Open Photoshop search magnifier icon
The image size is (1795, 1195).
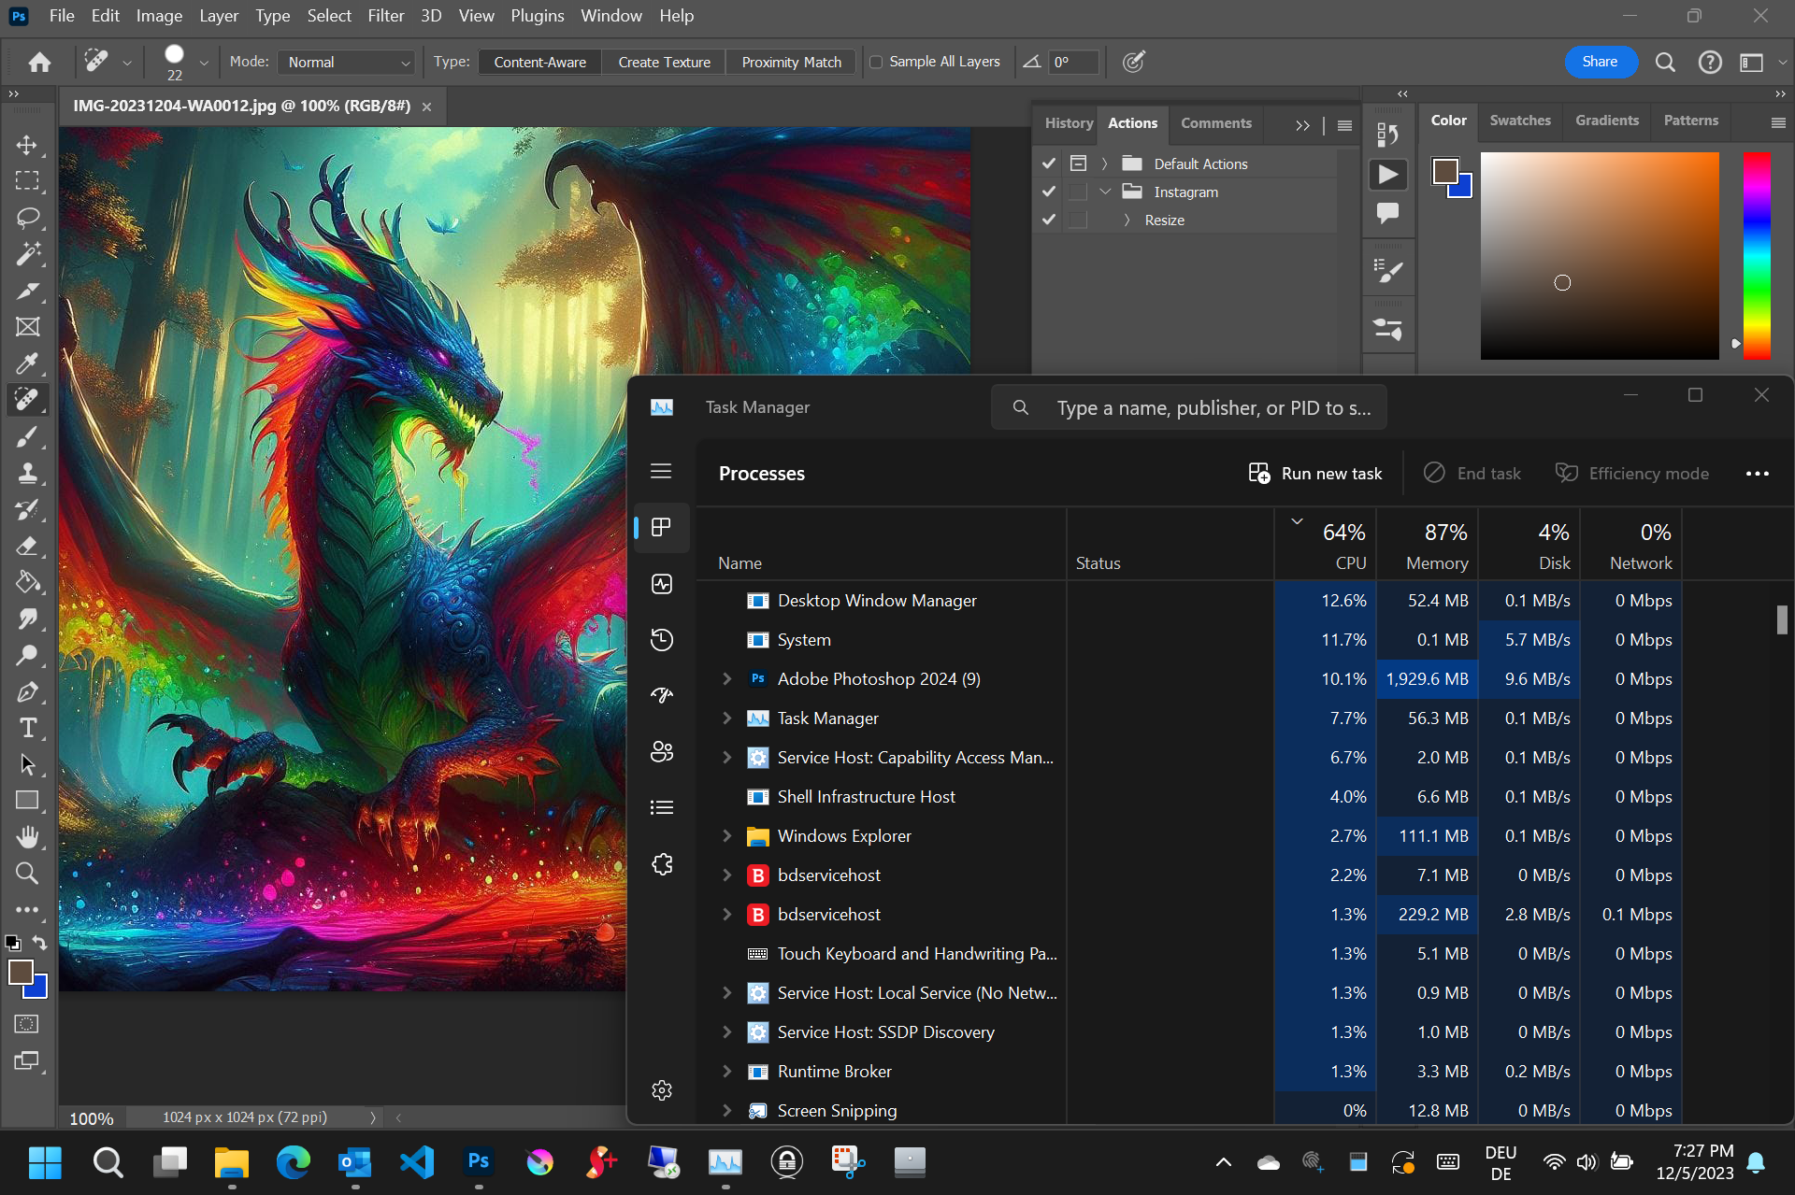pyautogui.click(x=1665, y=62)
